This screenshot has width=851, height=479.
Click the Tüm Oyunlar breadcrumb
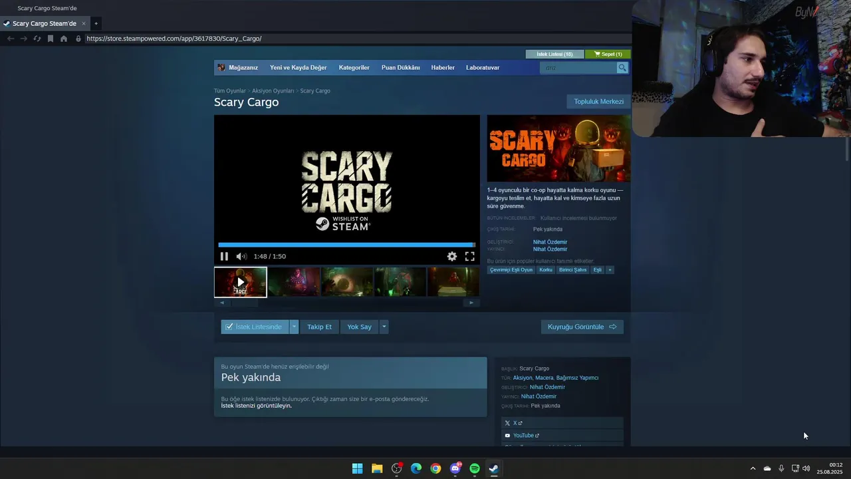pyautogui.click(x=229, y=90)
